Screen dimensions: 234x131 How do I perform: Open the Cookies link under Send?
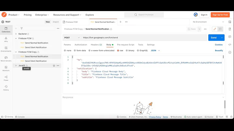point(219,45)
